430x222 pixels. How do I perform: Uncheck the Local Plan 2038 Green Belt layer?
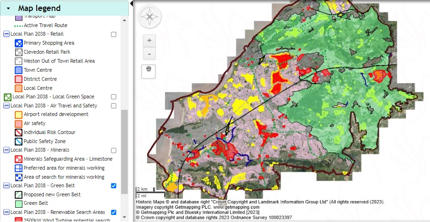click(x=113, y=185)
